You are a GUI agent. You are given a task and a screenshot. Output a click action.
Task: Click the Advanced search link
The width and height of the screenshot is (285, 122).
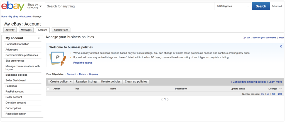pyautogui.click(x=277, y=6)
